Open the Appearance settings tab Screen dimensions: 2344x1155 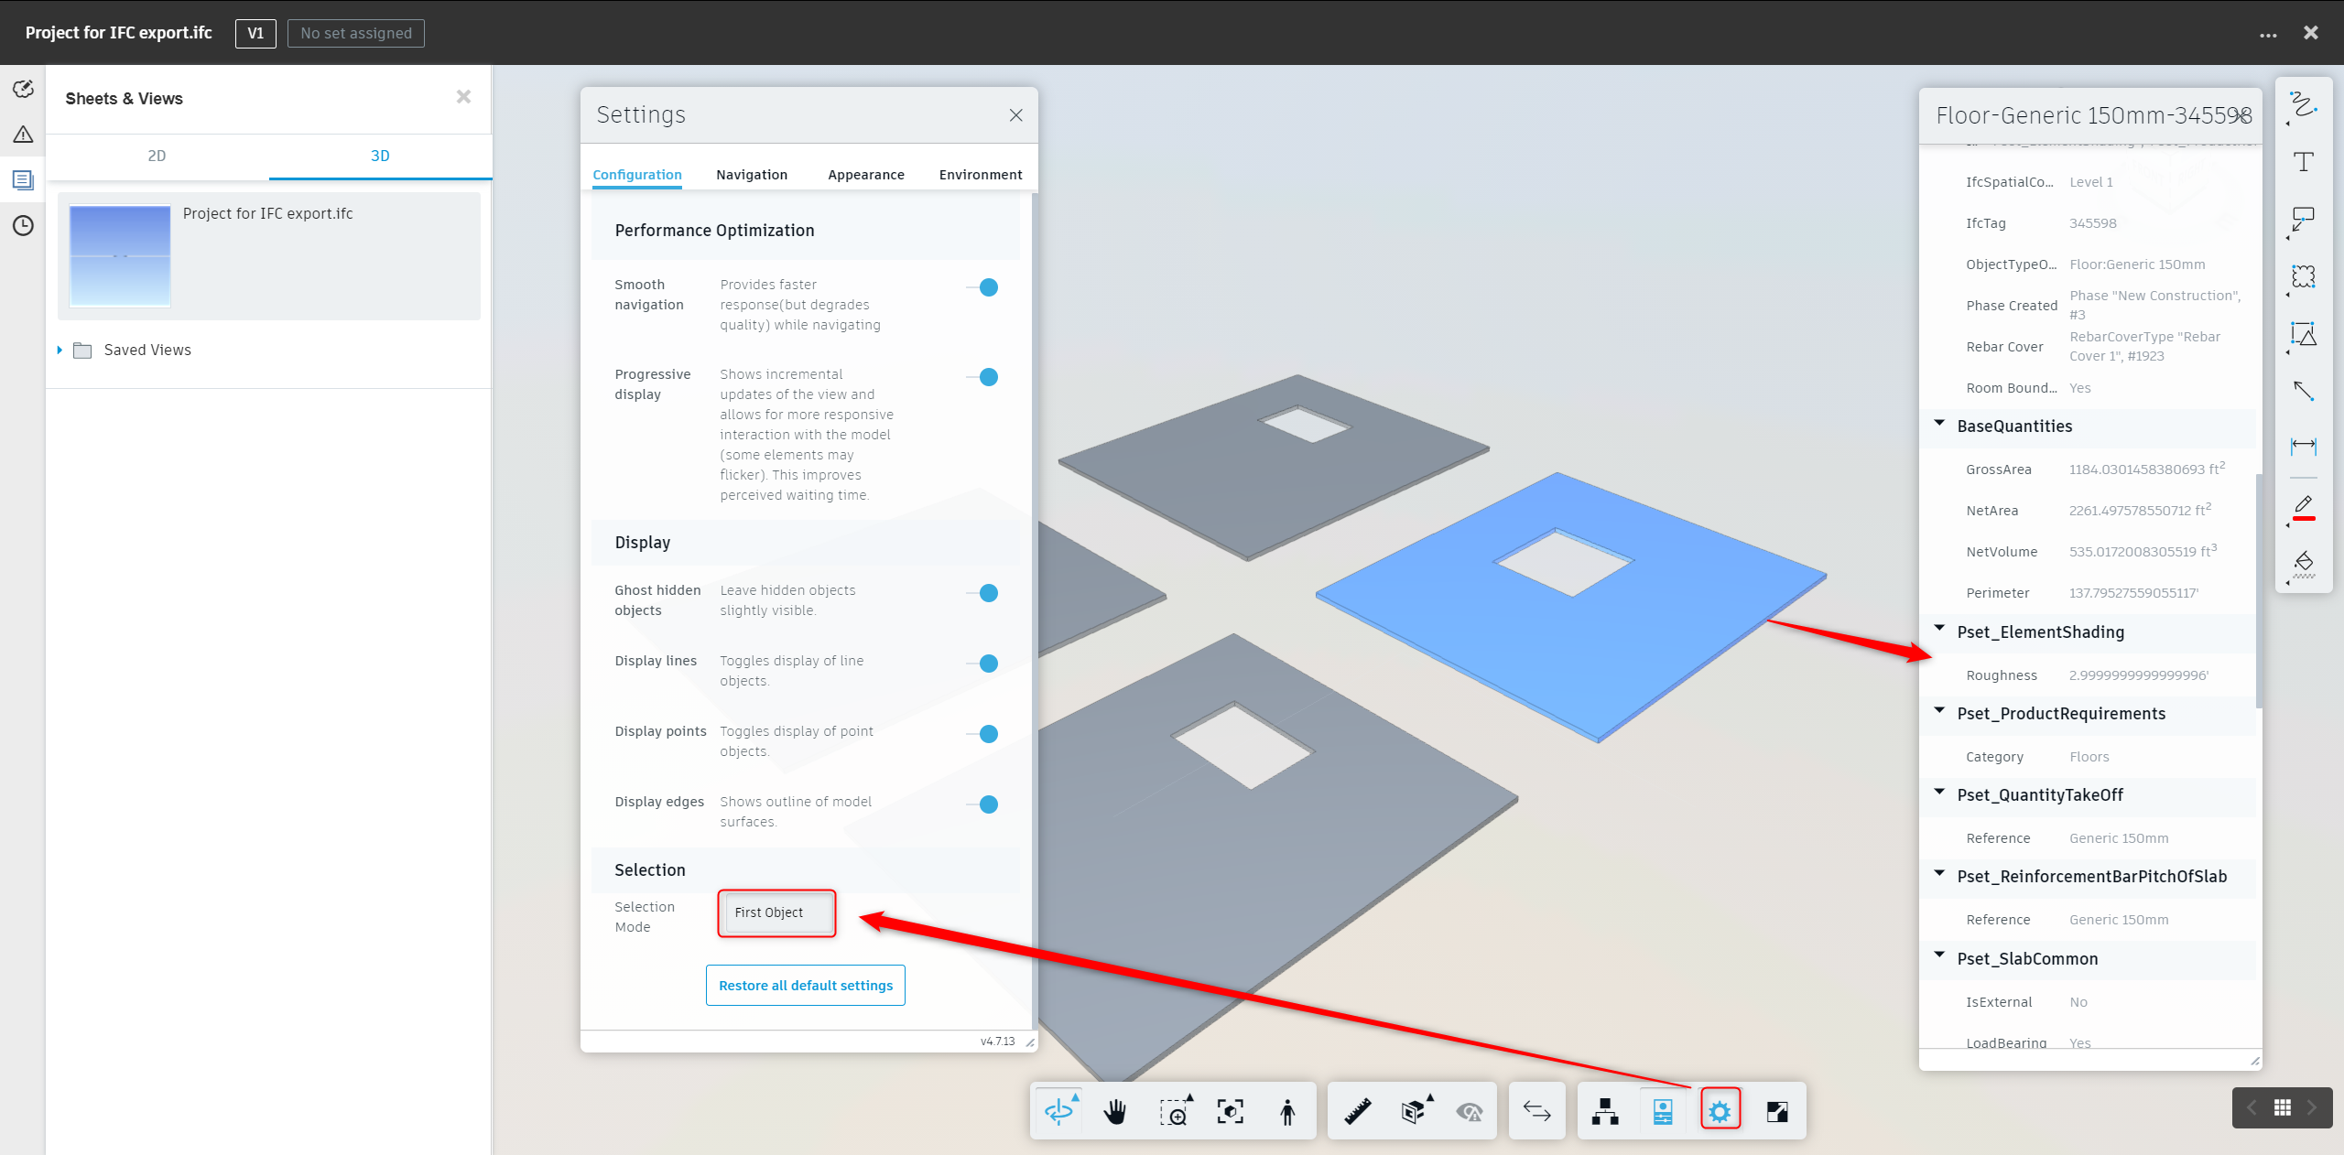coord(865,174)
